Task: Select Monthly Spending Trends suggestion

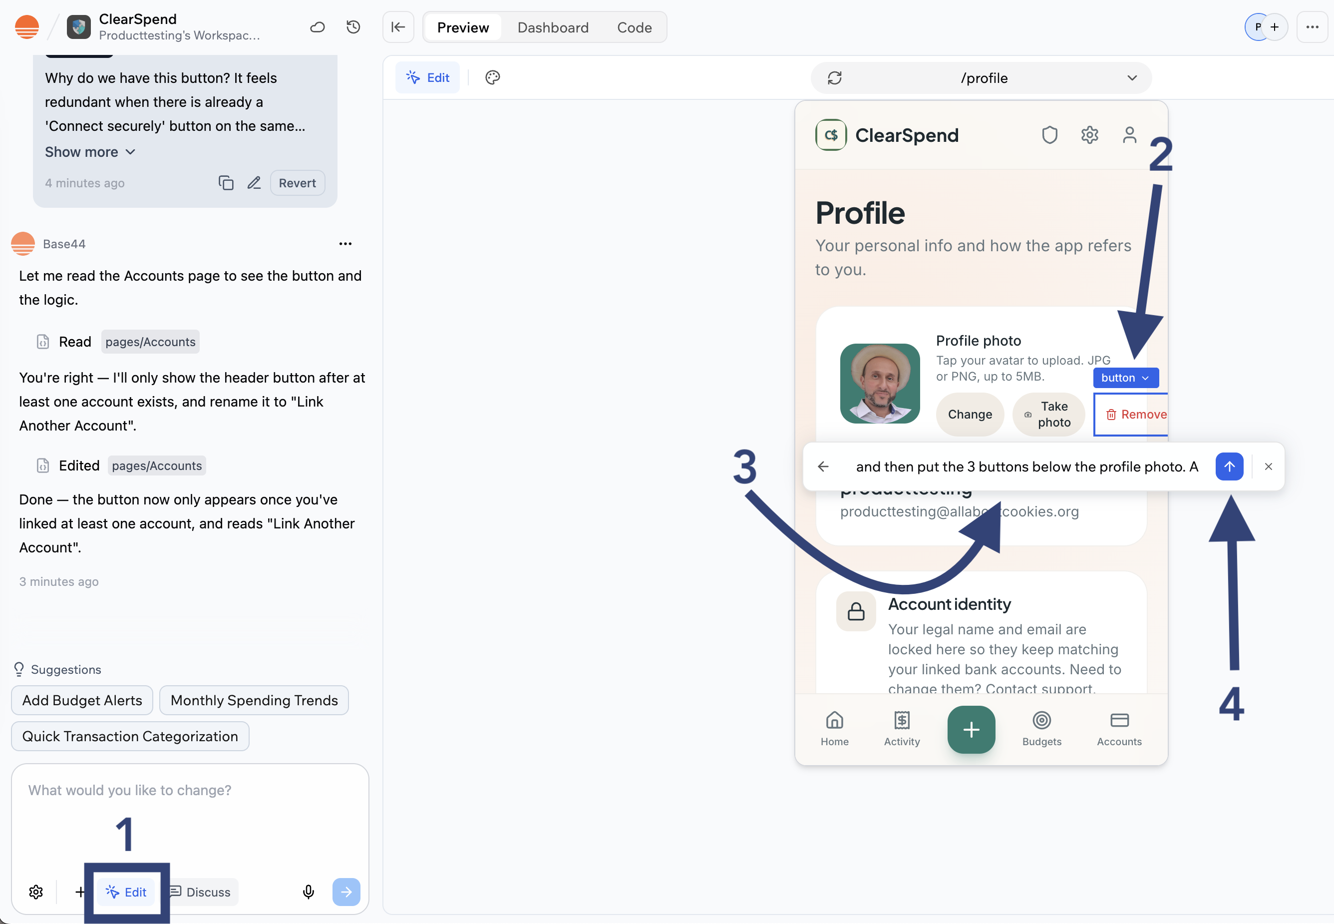Action: tap(254, 701)
